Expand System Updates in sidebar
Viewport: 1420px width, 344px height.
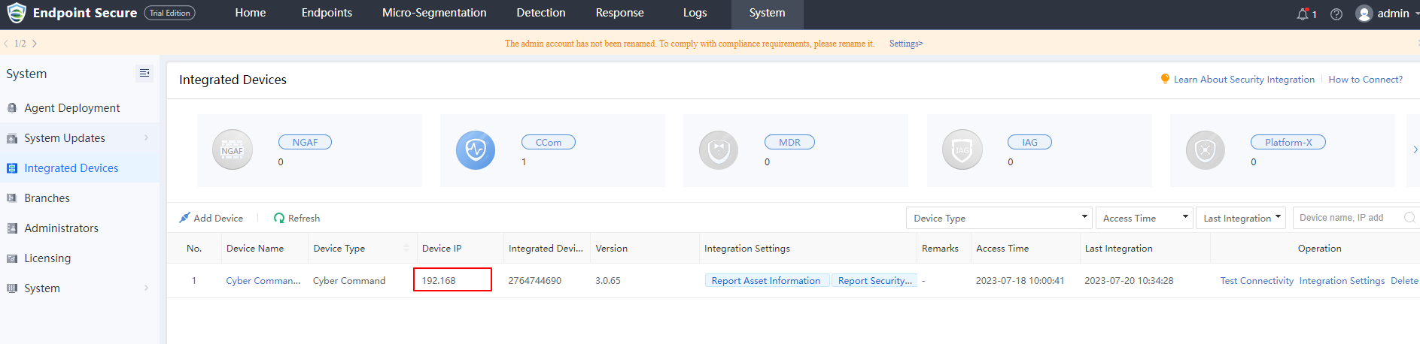coord(79,138)
